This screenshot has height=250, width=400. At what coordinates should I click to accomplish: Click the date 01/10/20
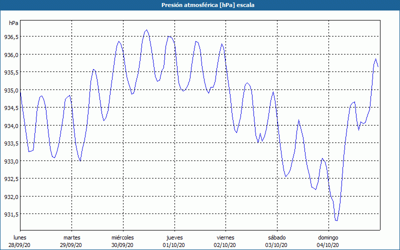(173, 245)
